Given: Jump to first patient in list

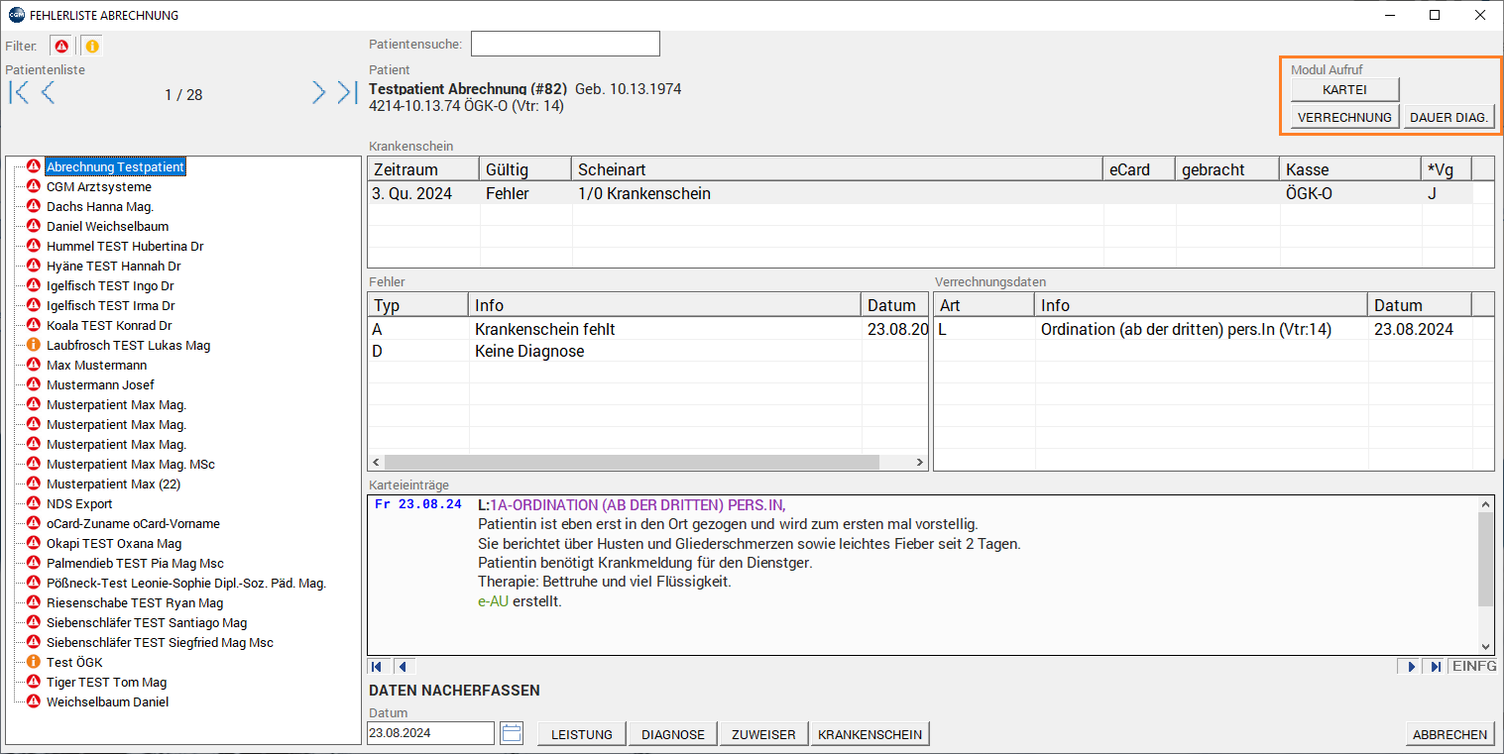Looking at the screenshot, I should tap(19, 93).
